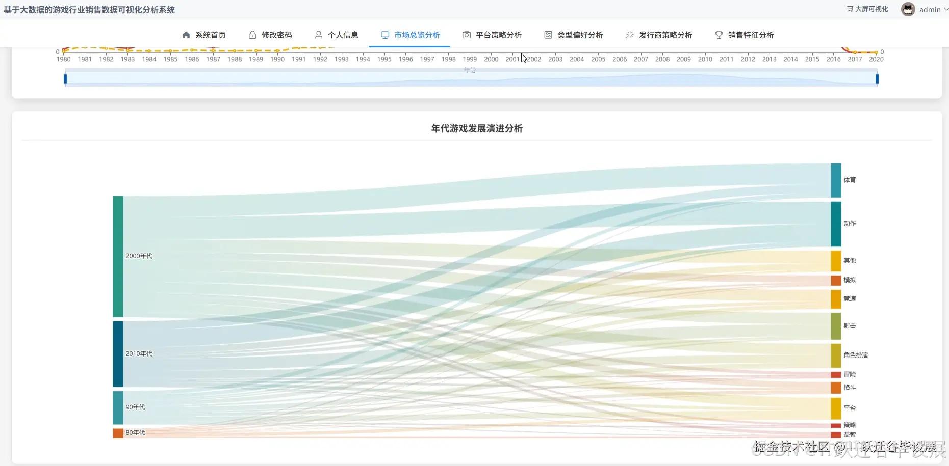Viewport: 949px width, 466px height.
Task: Click the 2000年代 Sankey node bar
Action: click(x=118, y=257)
